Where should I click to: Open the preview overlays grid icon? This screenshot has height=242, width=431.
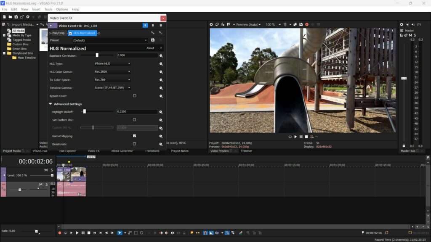[x=285, y=24]
